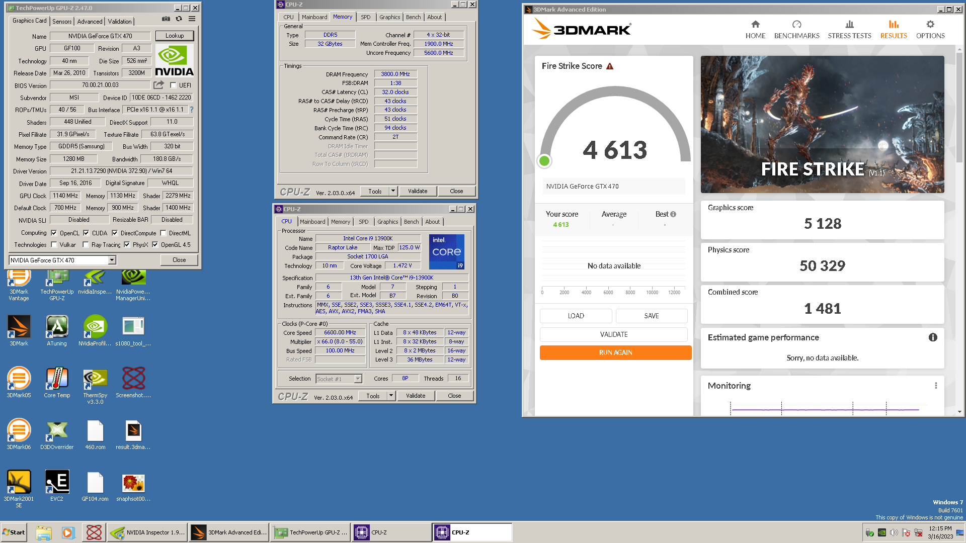Click Validate in the Memory CPU-Z window
The width and height of the screenshot is (966, 543).
(418, 191)
